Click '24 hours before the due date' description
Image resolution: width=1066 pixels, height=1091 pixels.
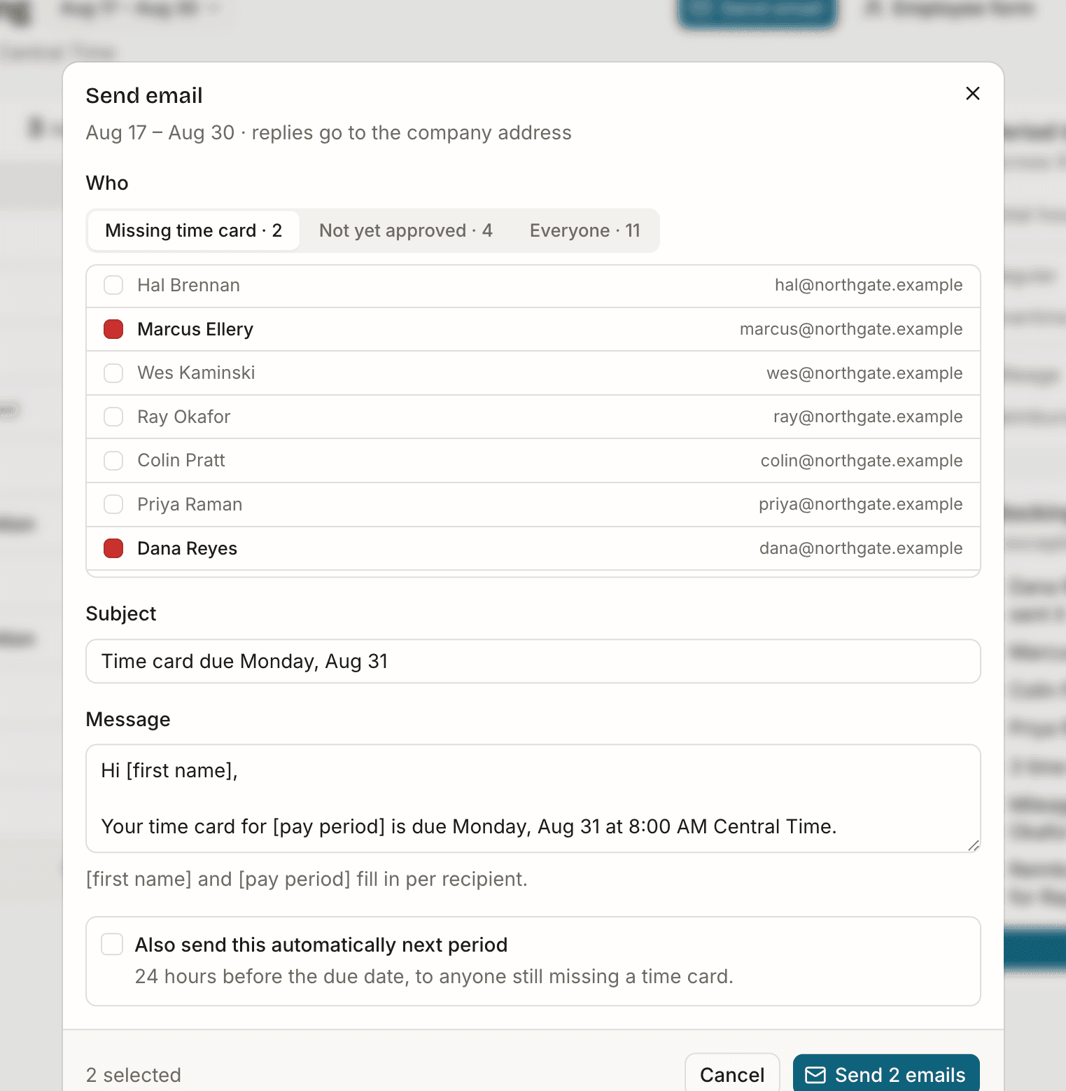(434, 976)
